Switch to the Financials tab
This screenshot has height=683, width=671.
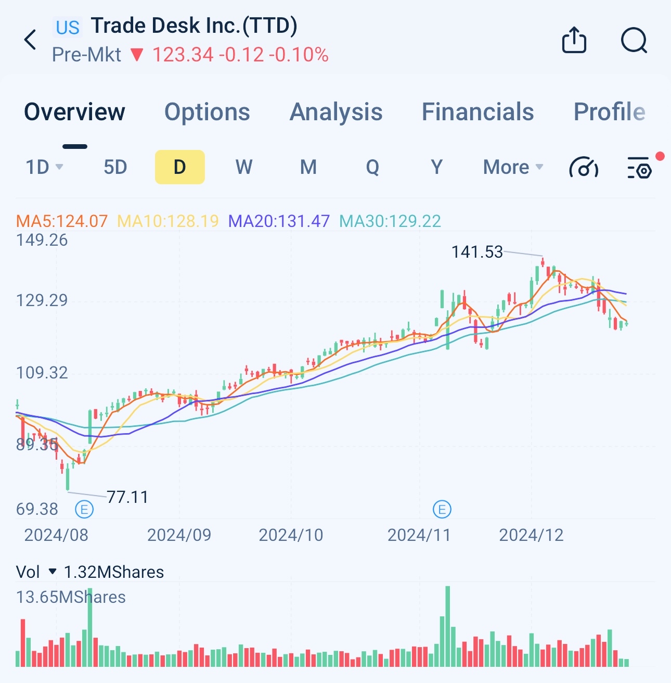(478, 112)
